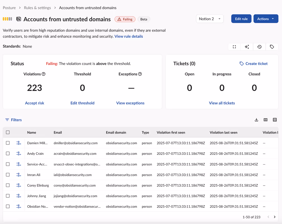Click the Violations help question icon

click(x=43, y=74)
